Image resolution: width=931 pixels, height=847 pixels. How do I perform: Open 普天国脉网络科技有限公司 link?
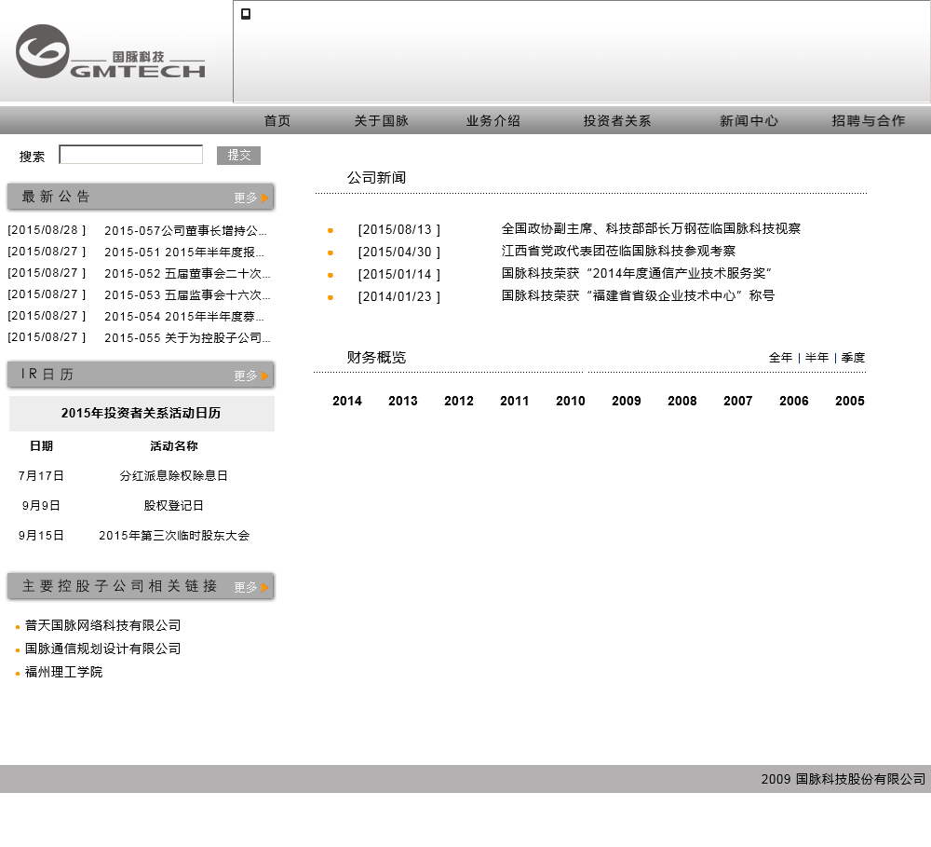(102, 625)
